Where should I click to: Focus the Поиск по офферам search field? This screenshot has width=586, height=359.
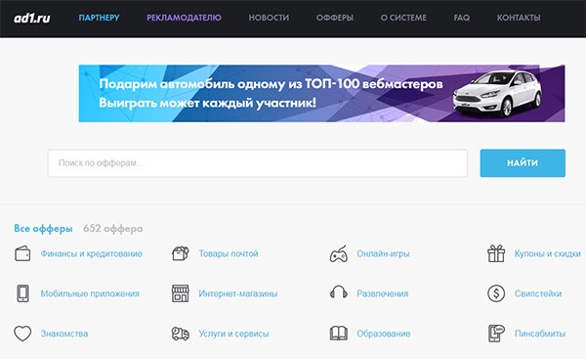click(x=257, y=163)
